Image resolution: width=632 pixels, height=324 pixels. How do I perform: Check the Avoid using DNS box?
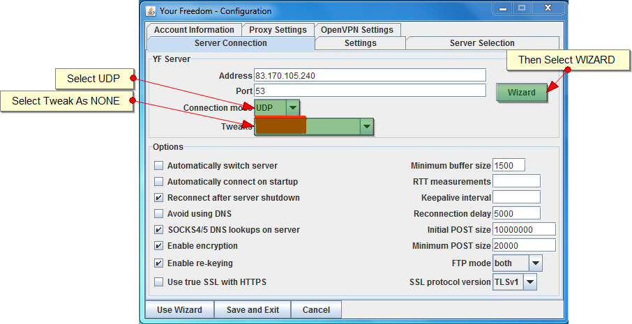tap(159, 214)
